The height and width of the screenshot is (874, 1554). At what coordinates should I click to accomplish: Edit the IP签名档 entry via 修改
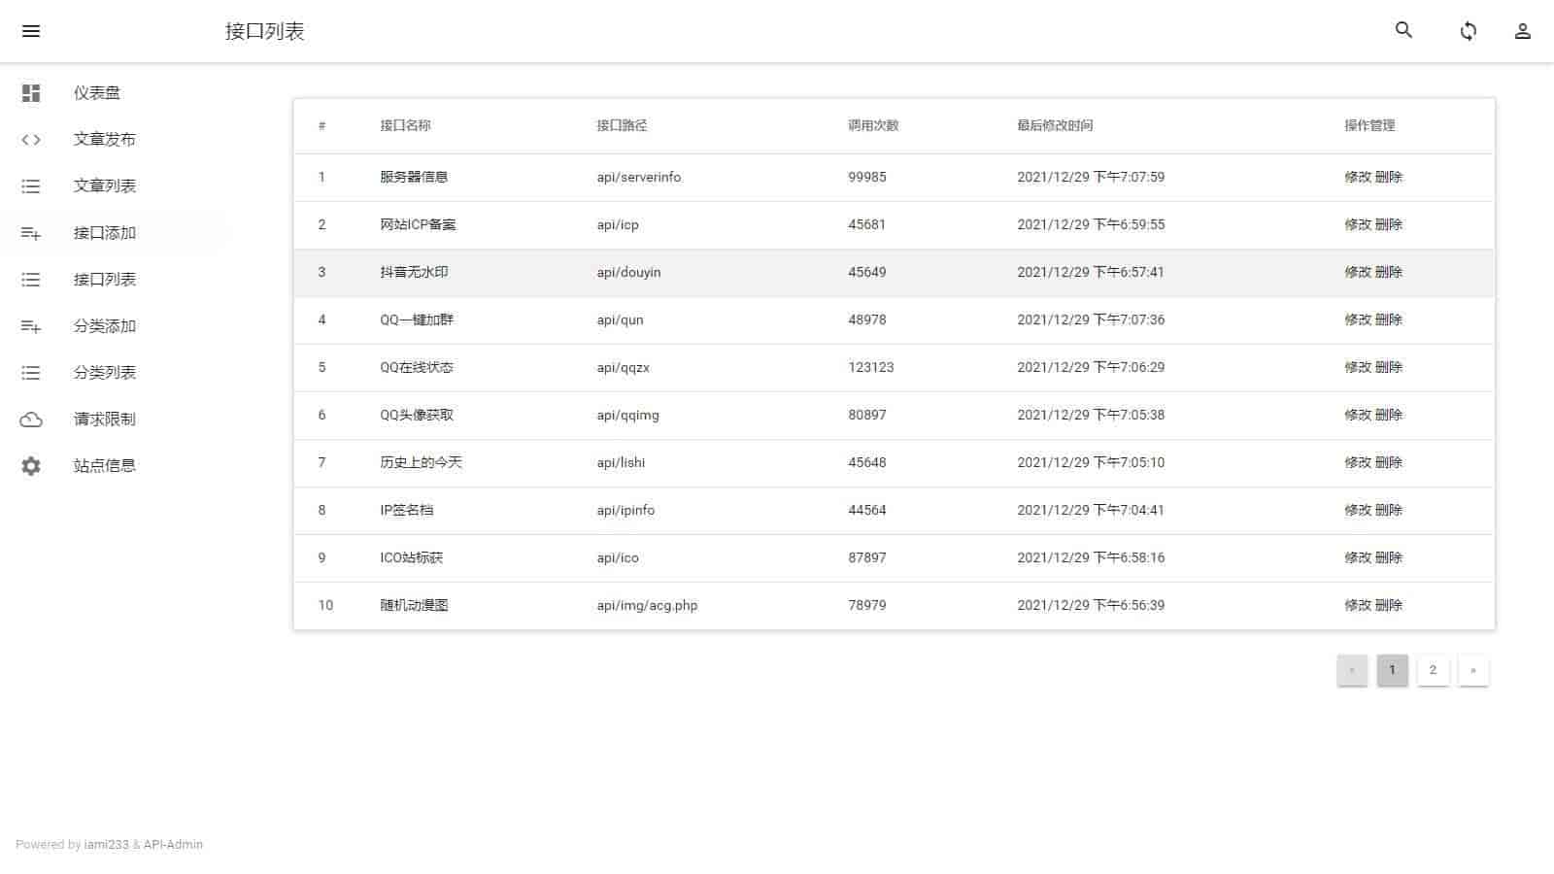[1358, 510]
